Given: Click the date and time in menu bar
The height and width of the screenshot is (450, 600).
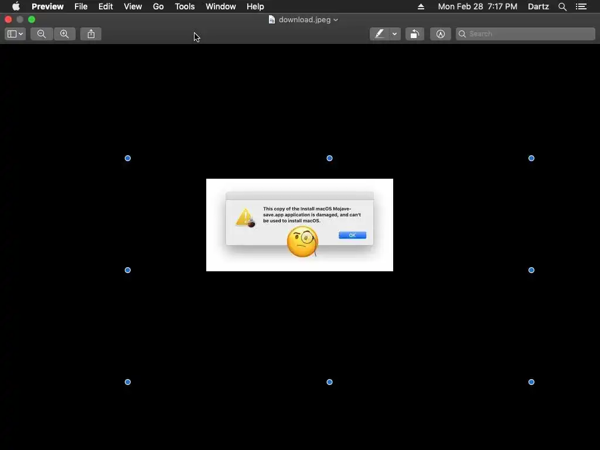Looking at the screenshot, I should point(478,6).
